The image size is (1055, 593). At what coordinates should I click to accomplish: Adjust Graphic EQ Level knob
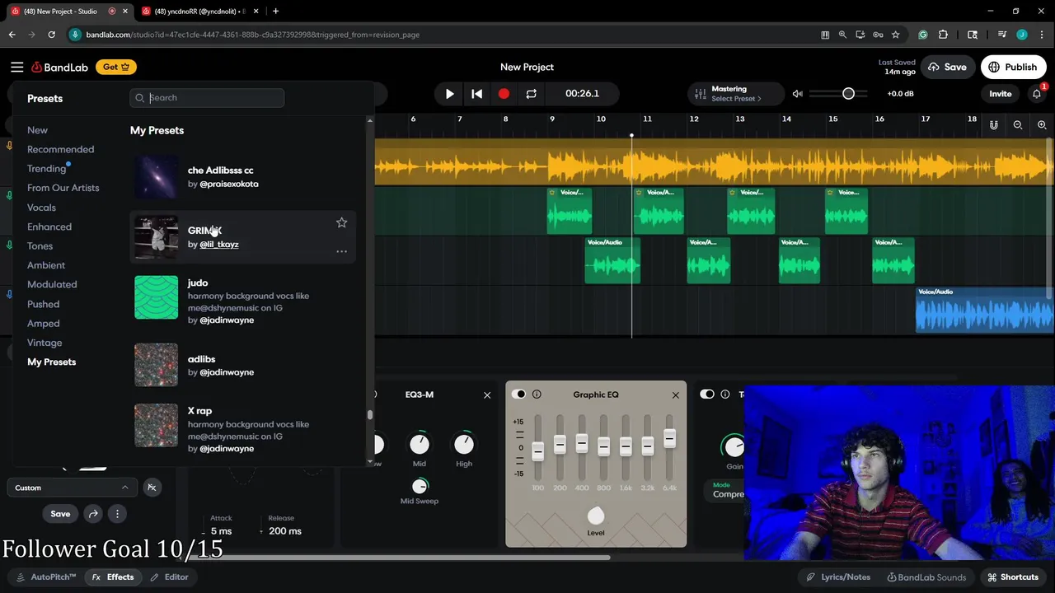(595, 516)
